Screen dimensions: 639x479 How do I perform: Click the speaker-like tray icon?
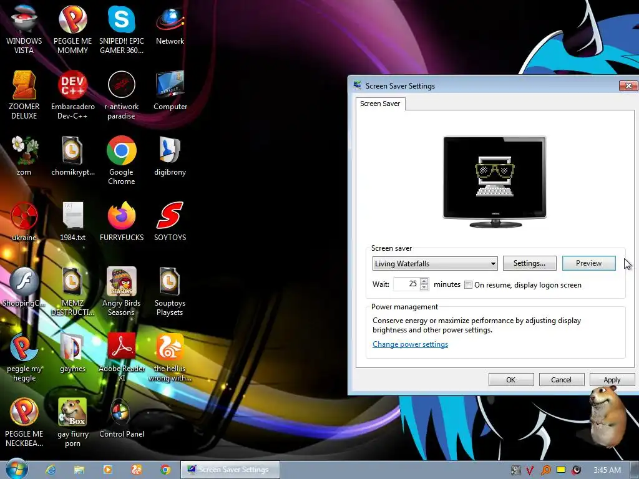(x=576, y=470)
